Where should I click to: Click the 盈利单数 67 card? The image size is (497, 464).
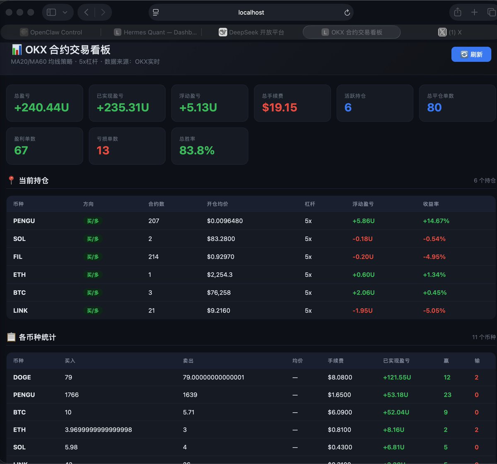(45, 146)
